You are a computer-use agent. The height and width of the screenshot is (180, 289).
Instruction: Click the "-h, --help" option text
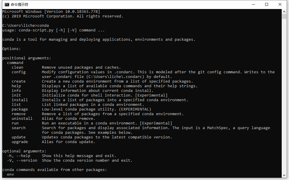[x=19, y=156]
